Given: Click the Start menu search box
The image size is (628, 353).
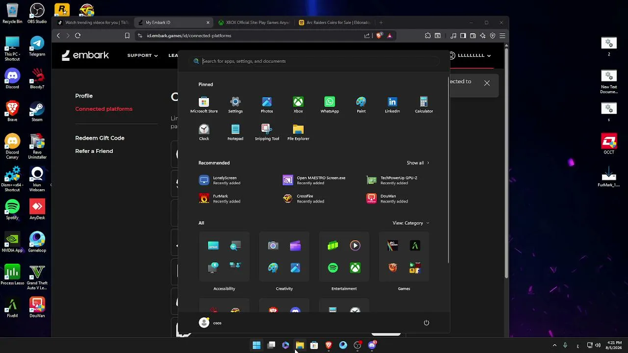Looking at the screenshot, I should 314,61.
